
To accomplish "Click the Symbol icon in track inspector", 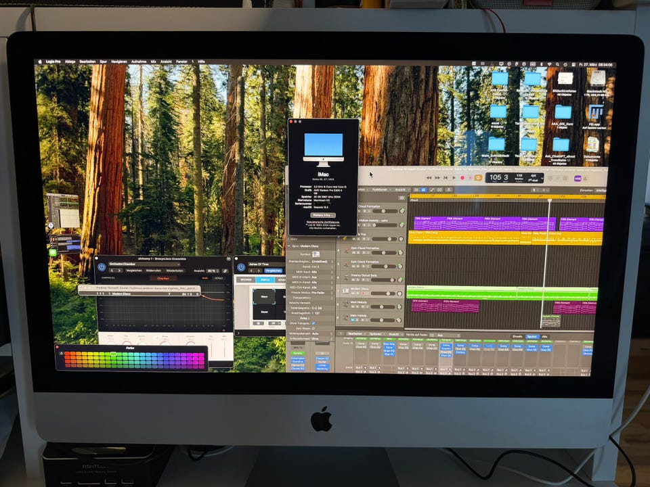I will tap(316, 254).
